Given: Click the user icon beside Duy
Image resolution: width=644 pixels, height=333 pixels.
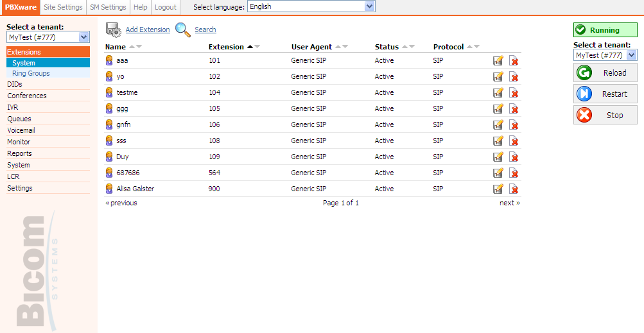Looking at the screenshot, I should pyautogui.click(x=110, y=157).
